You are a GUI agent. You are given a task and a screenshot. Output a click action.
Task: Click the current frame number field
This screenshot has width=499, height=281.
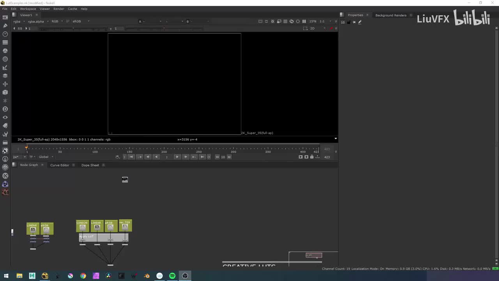coord(166,157)
